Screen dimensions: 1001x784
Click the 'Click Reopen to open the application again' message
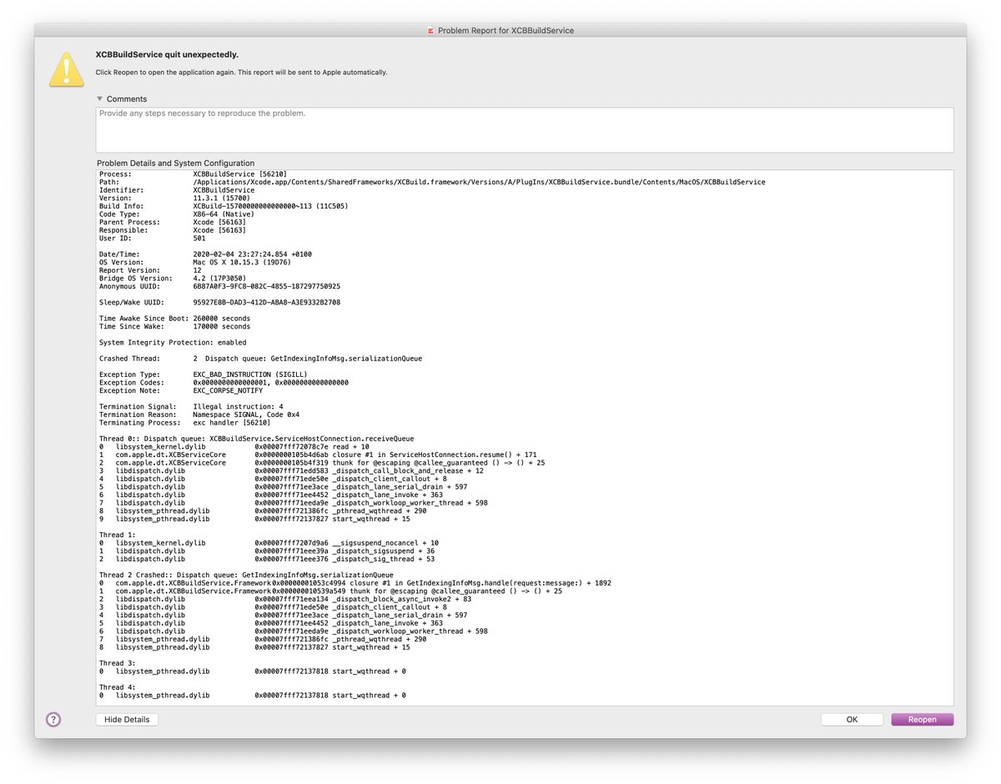(x=241, y=73)
